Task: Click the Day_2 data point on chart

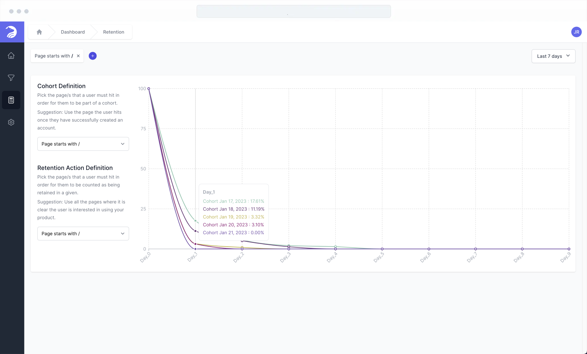Action: [x=242, y=249]
